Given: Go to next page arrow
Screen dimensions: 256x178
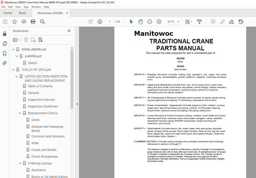Looking at the screenshot, I should tap(100, 22).
